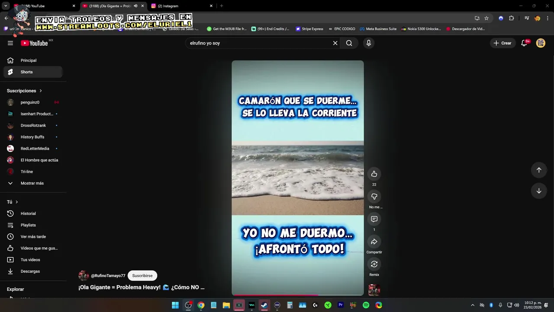The height and width of the screenshot is (312, 554).
Task: Open Descargas in the sidebar
Action: pos(33,271)
